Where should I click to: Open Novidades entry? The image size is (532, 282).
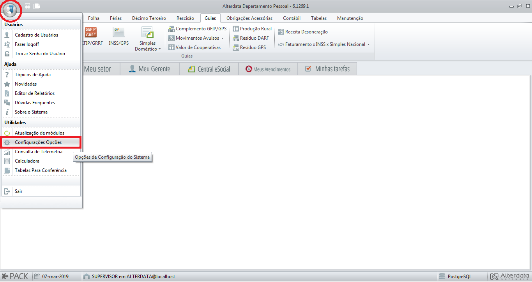pyautogui.click(x=41, y=84)
